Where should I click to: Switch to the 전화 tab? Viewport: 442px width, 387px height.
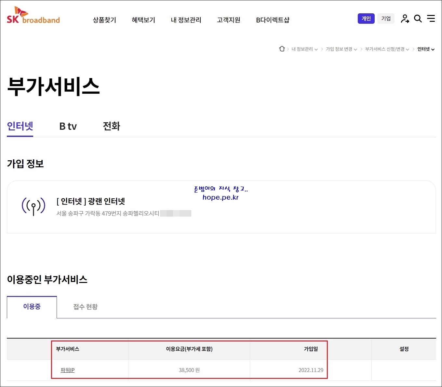pos(112,126)
